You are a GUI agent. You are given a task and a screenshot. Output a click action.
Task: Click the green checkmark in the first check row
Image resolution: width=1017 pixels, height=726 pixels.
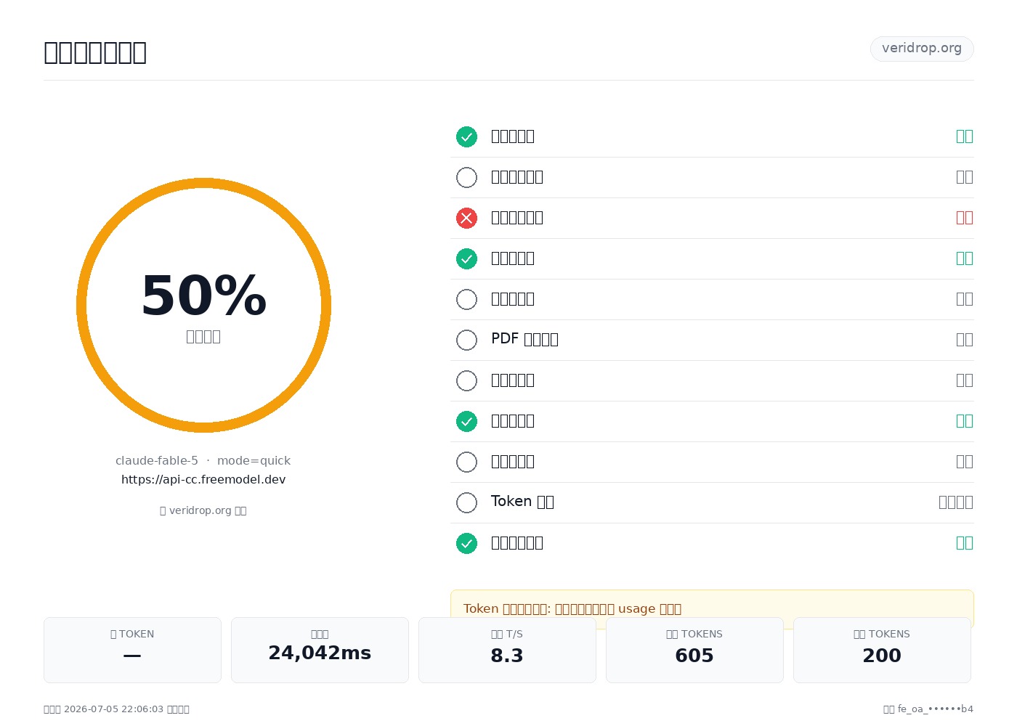click(x=466, y=136)
